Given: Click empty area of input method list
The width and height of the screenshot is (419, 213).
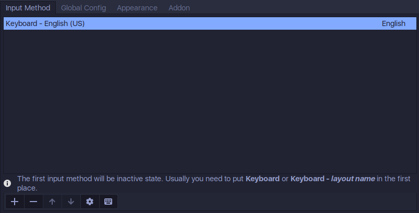Looking at the screenshot, I should (210, 102).
